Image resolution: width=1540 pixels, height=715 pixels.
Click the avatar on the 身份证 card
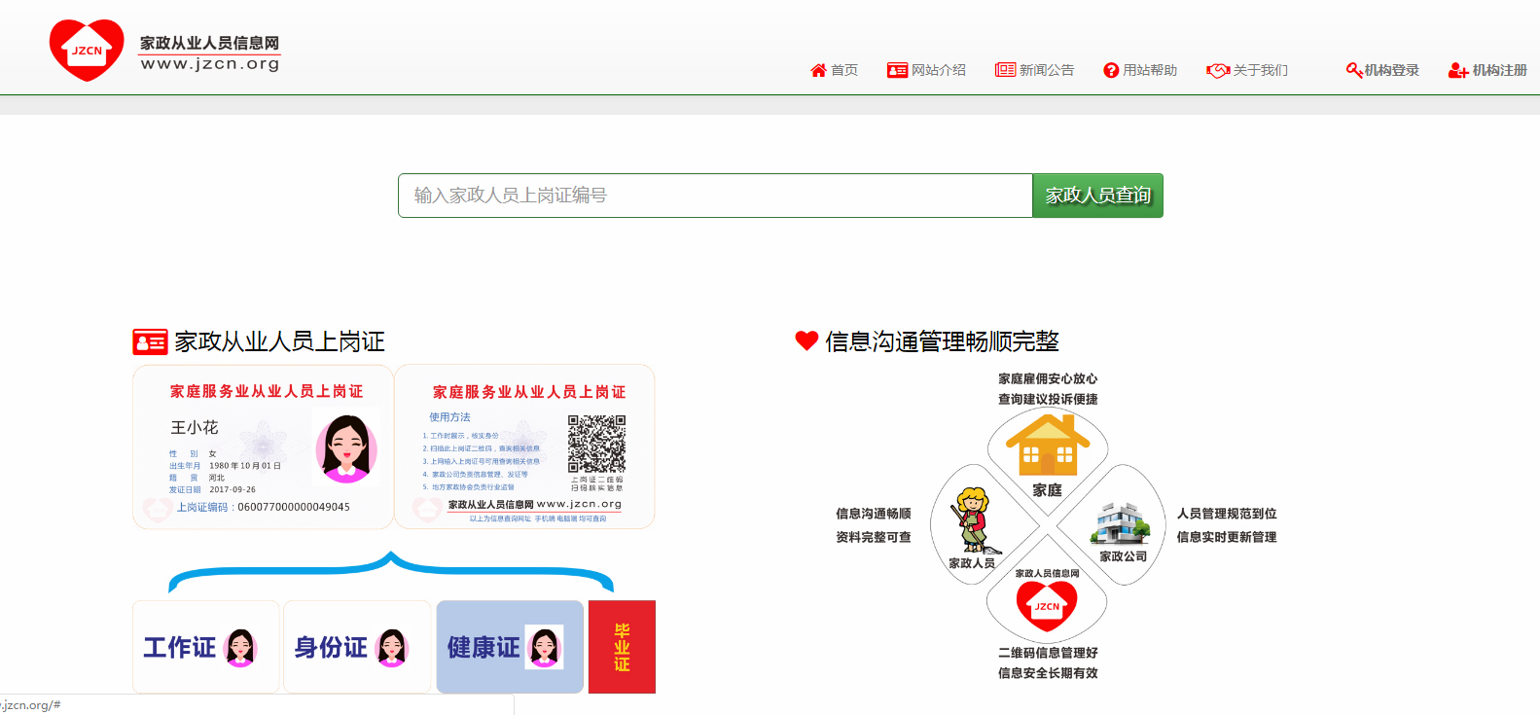[391, 647]
